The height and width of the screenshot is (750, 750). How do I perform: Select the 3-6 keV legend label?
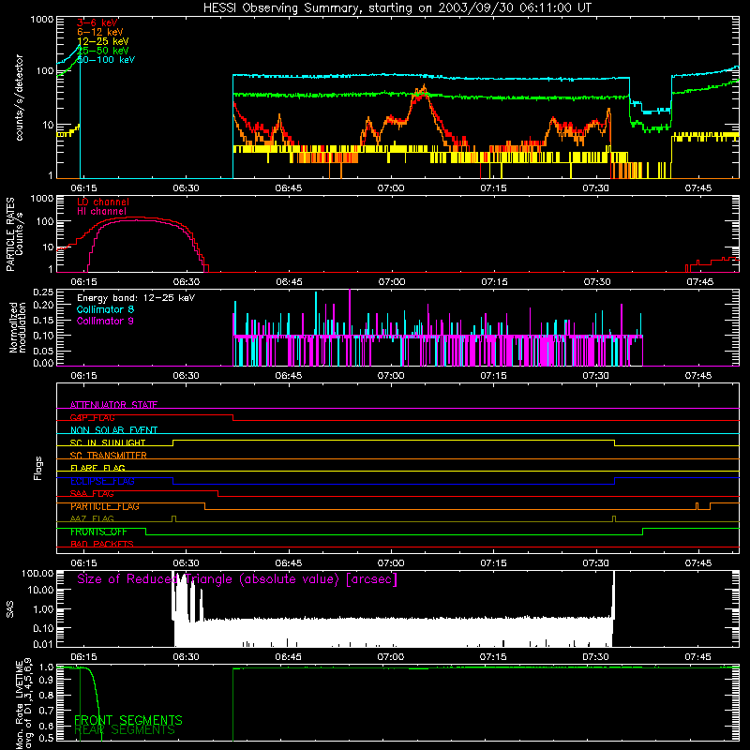pos(97,22)
